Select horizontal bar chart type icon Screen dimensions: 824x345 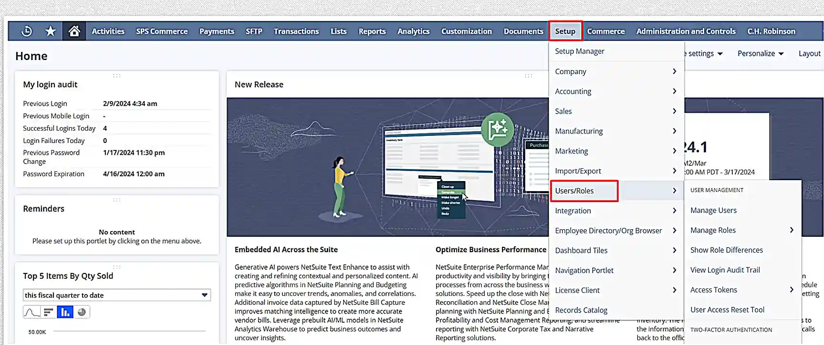pyautogui.click(x=48, y=312)
